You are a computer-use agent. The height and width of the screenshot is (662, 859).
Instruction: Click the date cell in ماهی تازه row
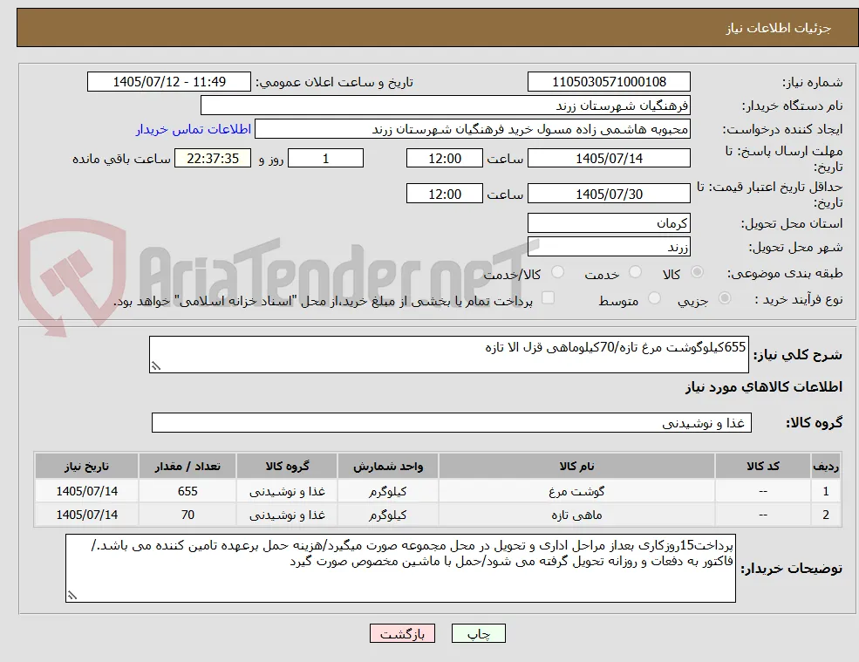[86, 515]
